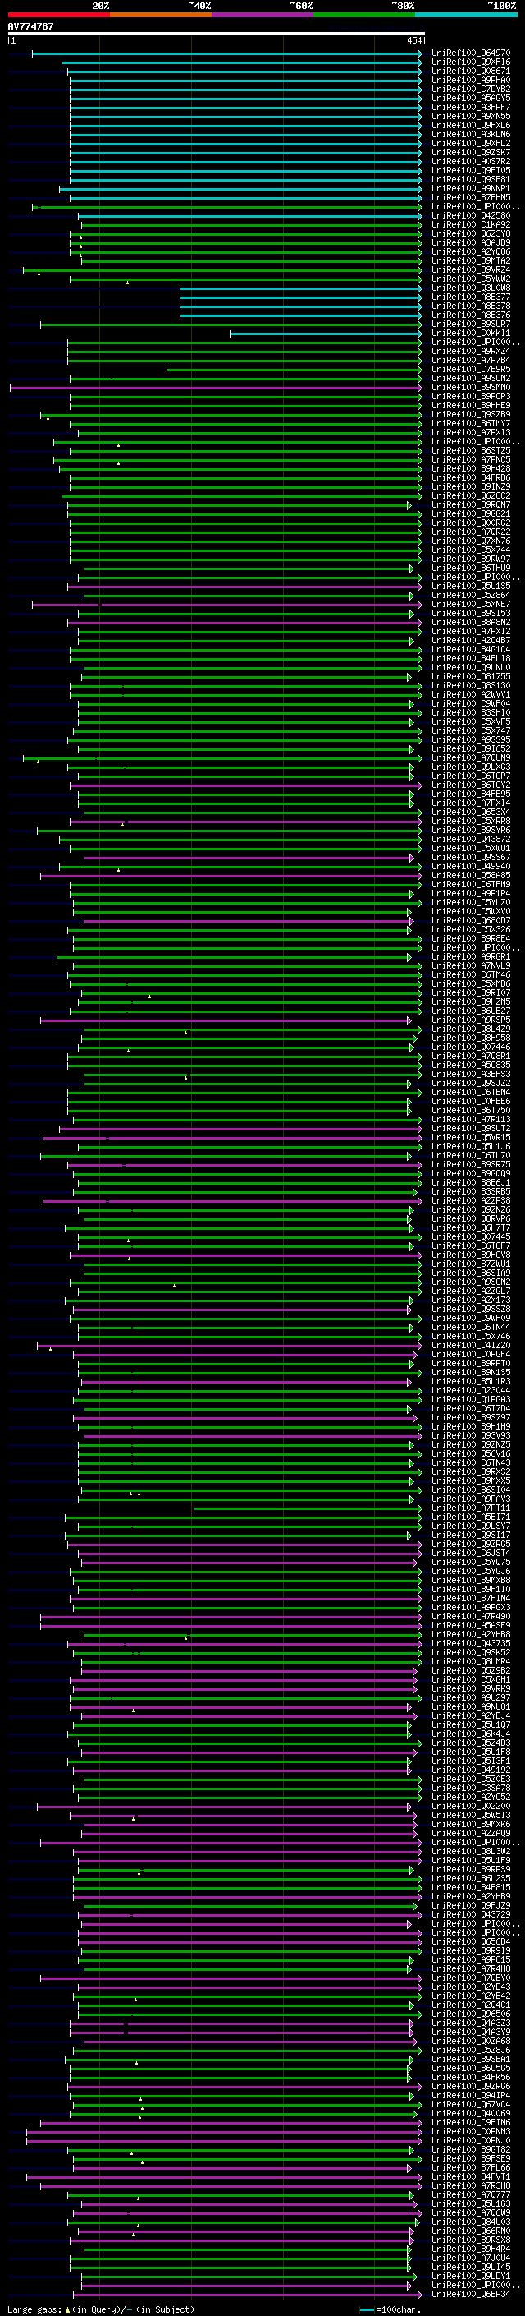The image size is (525, 2316).
Task: Open hit UniRef100_Q6Z3Y8
Action: tap(471, 234)
